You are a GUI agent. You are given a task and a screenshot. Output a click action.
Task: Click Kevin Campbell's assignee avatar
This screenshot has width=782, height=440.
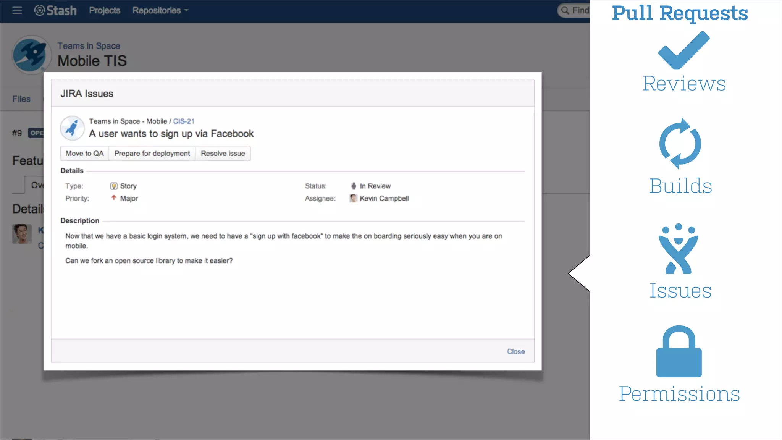tap(353, 198)
